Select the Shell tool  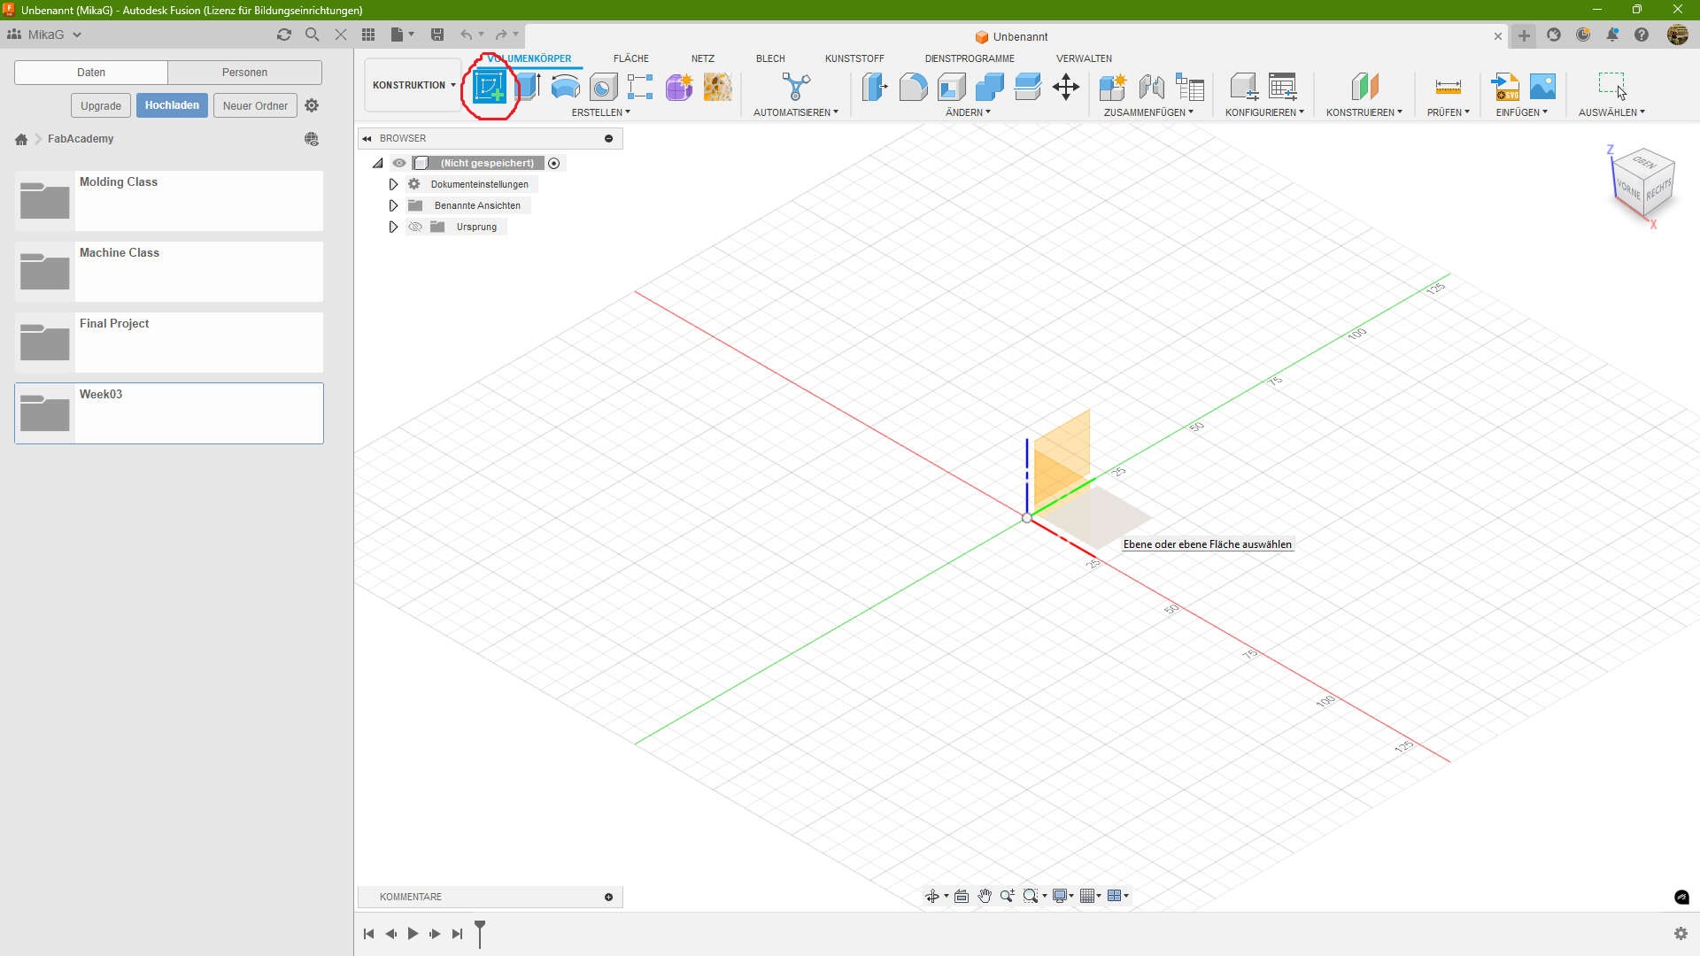(952, 87)
